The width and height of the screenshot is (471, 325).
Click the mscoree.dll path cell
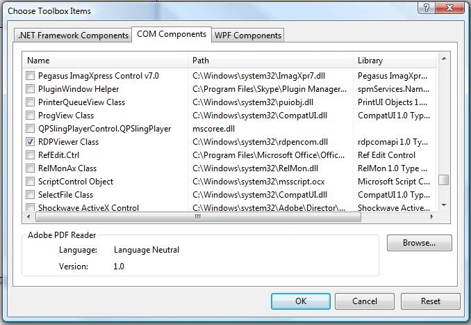click(213, 129)
